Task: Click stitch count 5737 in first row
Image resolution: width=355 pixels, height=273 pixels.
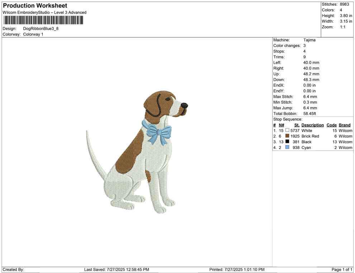Action: tap(295, 130)
